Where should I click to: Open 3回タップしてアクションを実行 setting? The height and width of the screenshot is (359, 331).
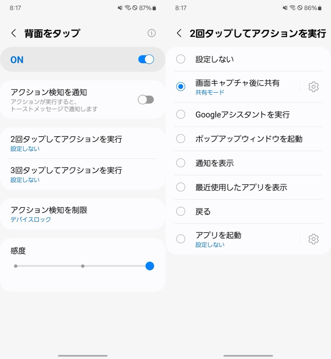[66, 174]
